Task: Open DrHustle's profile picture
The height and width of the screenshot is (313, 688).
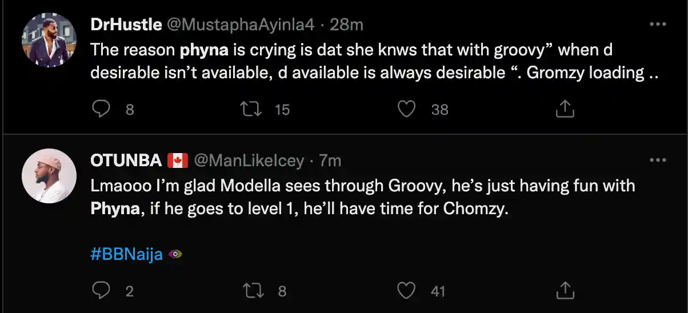Action: point(49,41)
